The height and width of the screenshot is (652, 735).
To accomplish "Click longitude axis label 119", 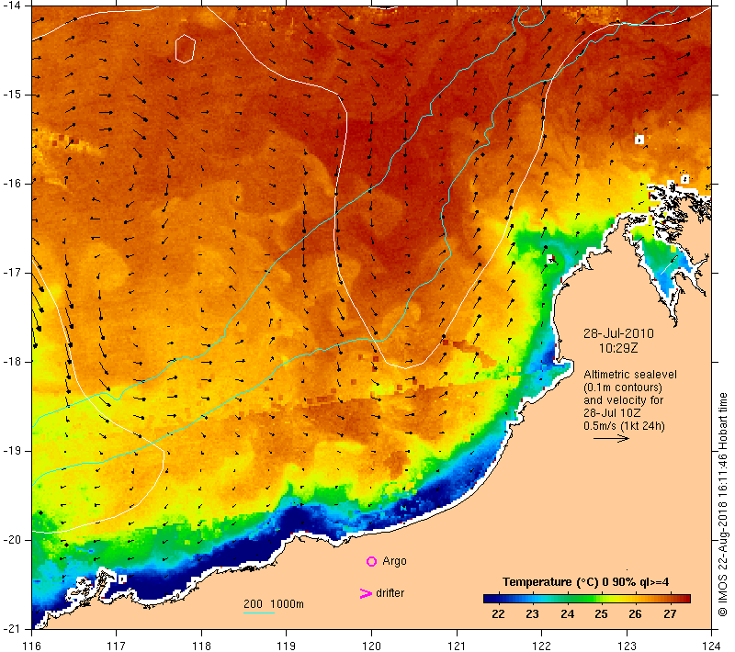I will [x=287, y=646].
